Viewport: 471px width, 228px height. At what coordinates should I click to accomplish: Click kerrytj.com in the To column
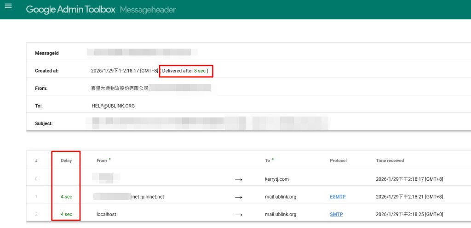(276, 179)
